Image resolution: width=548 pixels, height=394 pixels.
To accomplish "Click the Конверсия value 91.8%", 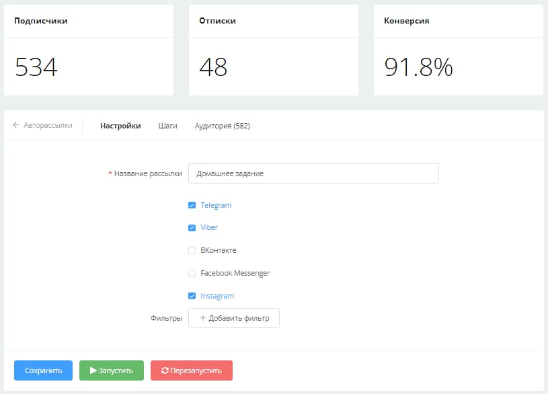I will (x=418, y=67).
